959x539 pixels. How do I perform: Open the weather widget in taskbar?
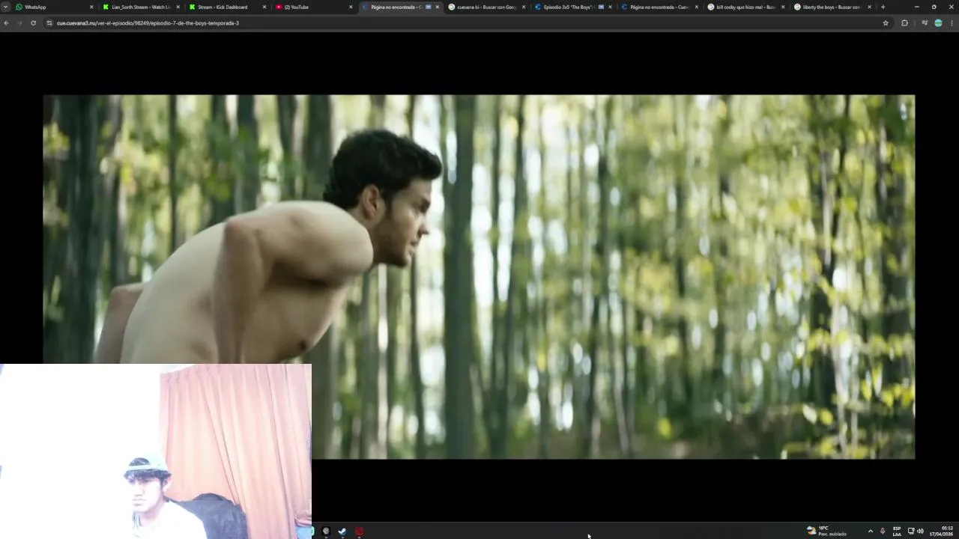point(826,531)
